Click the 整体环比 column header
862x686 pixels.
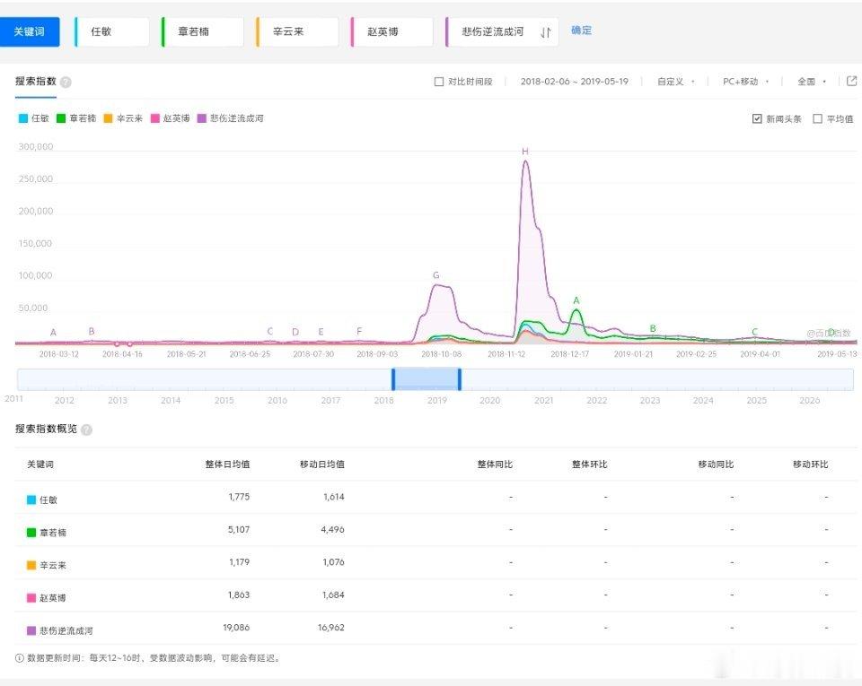pyautogui.click(x=589, y=465)
